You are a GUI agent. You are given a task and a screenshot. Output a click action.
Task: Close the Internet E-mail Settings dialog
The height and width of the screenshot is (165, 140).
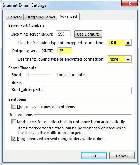tap(130, 3)
